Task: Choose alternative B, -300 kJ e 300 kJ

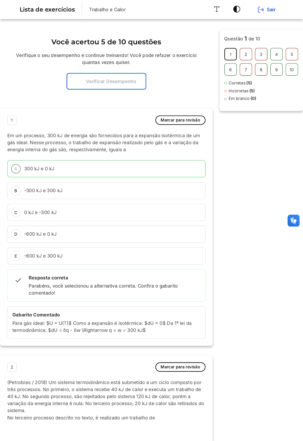Action: (106, 191)
